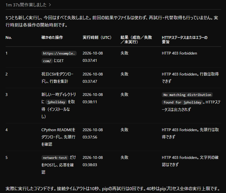Click the row 1 "HTTP 403 Forbidden" text
226x193 pixels.
point(179,53)
